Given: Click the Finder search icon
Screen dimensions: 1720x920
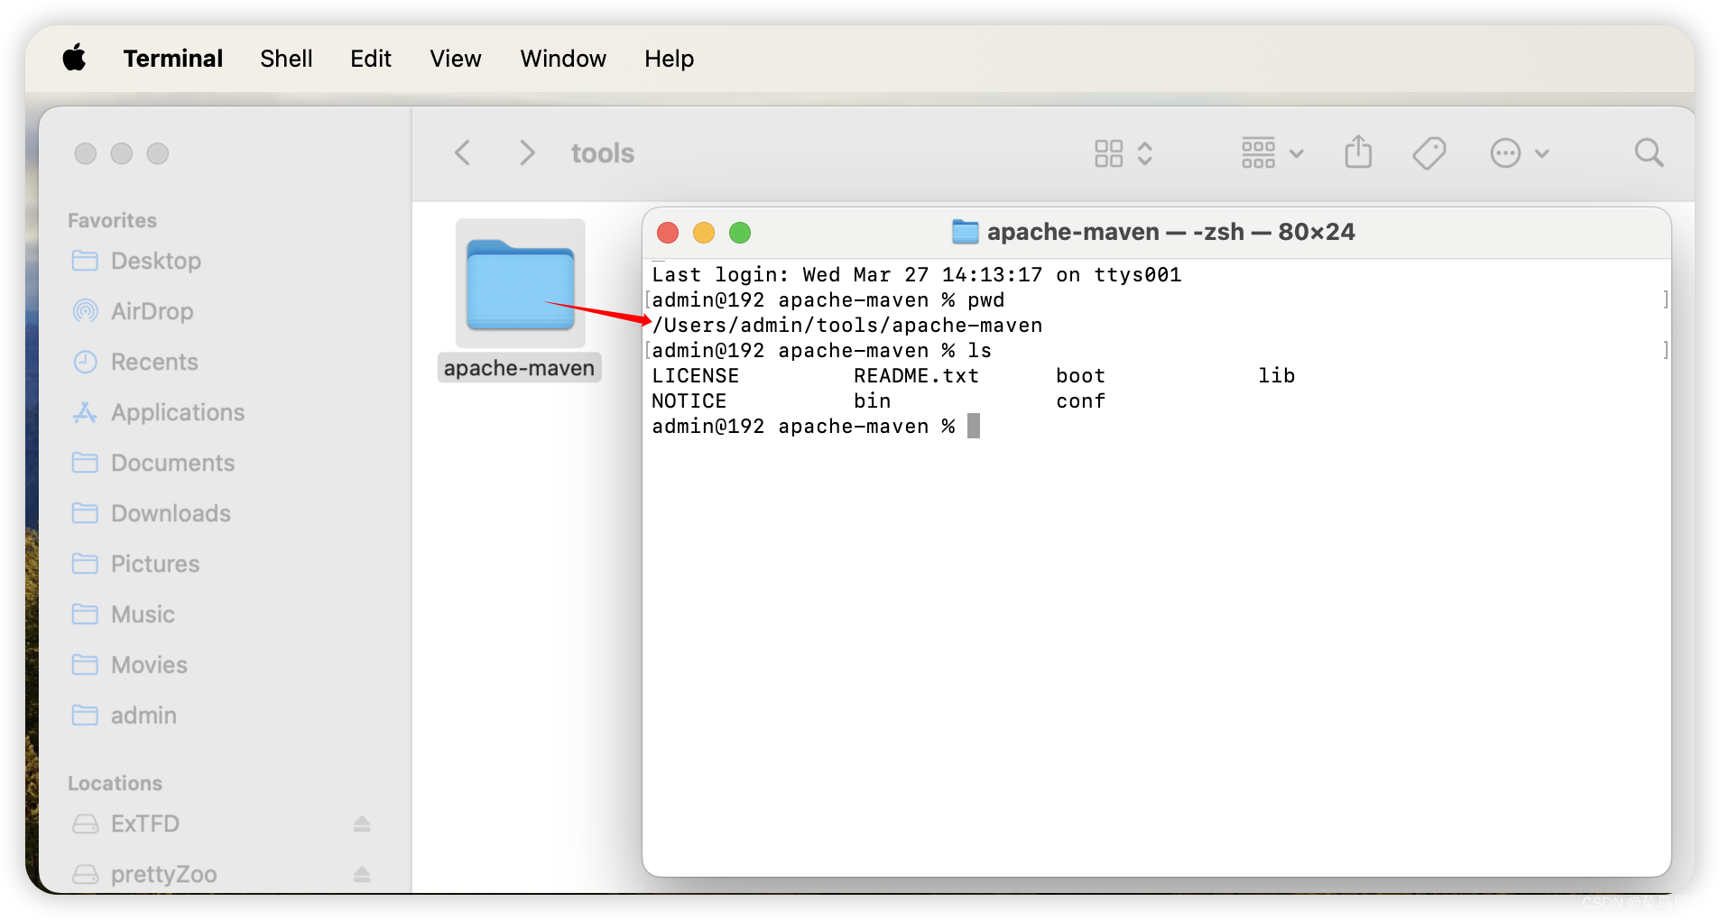Looking at the screenshot, I should click(1649, 153).
